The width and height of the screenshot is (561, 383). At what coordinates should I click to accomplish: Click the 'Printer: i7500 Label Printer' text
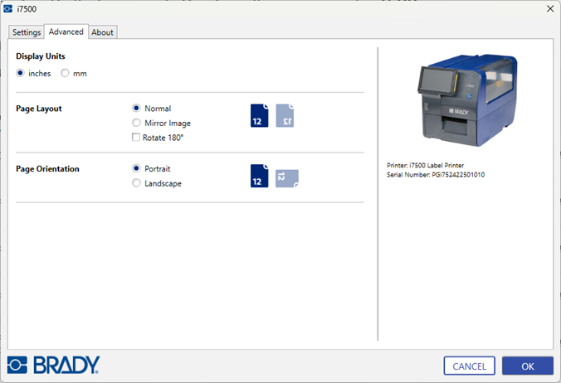click(426, 166)
